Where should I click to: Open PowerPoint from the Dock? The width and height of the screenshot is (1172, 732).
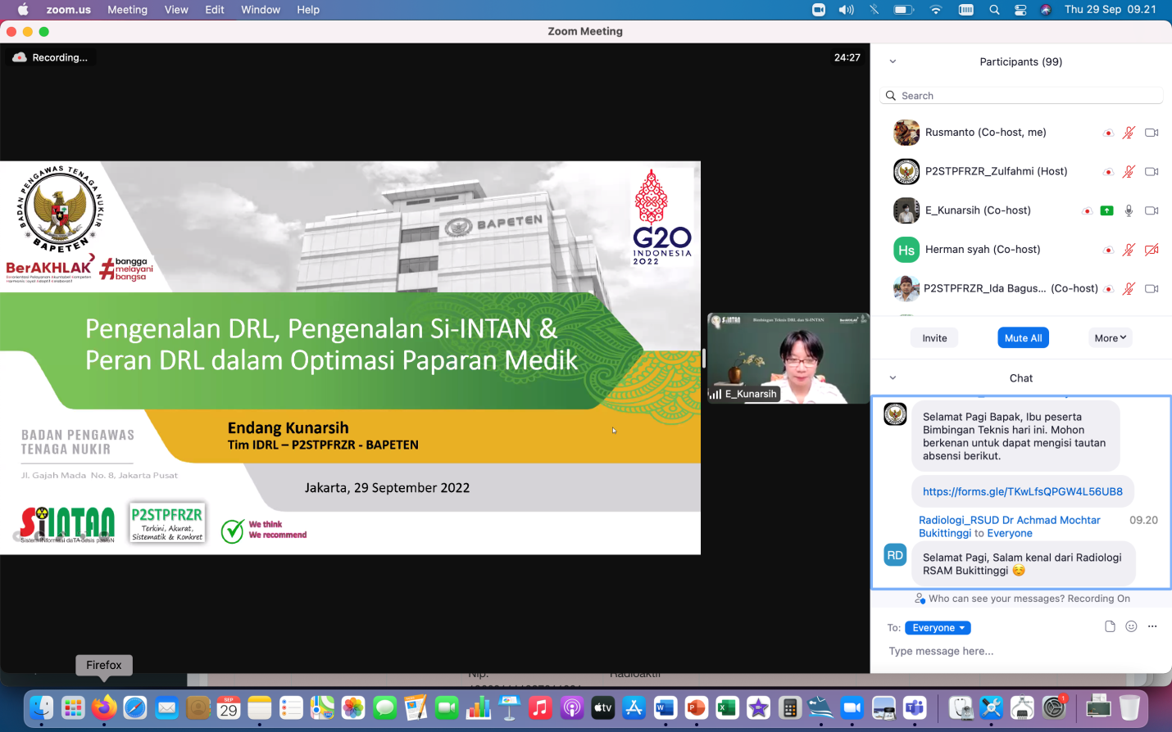(x=696, y=707)
